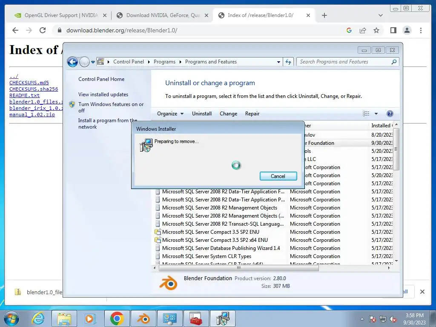This screenshot has height=327, width=436.
Task: Click the vertical scrollbar in program list
Action: click(396, 149)
